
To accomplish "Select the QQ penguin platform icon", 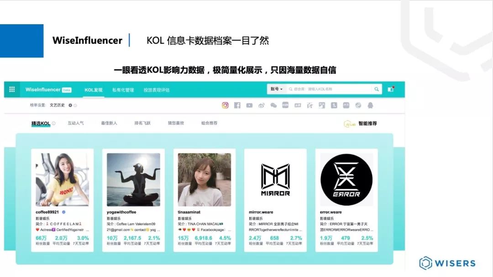I will pos(370,105).
